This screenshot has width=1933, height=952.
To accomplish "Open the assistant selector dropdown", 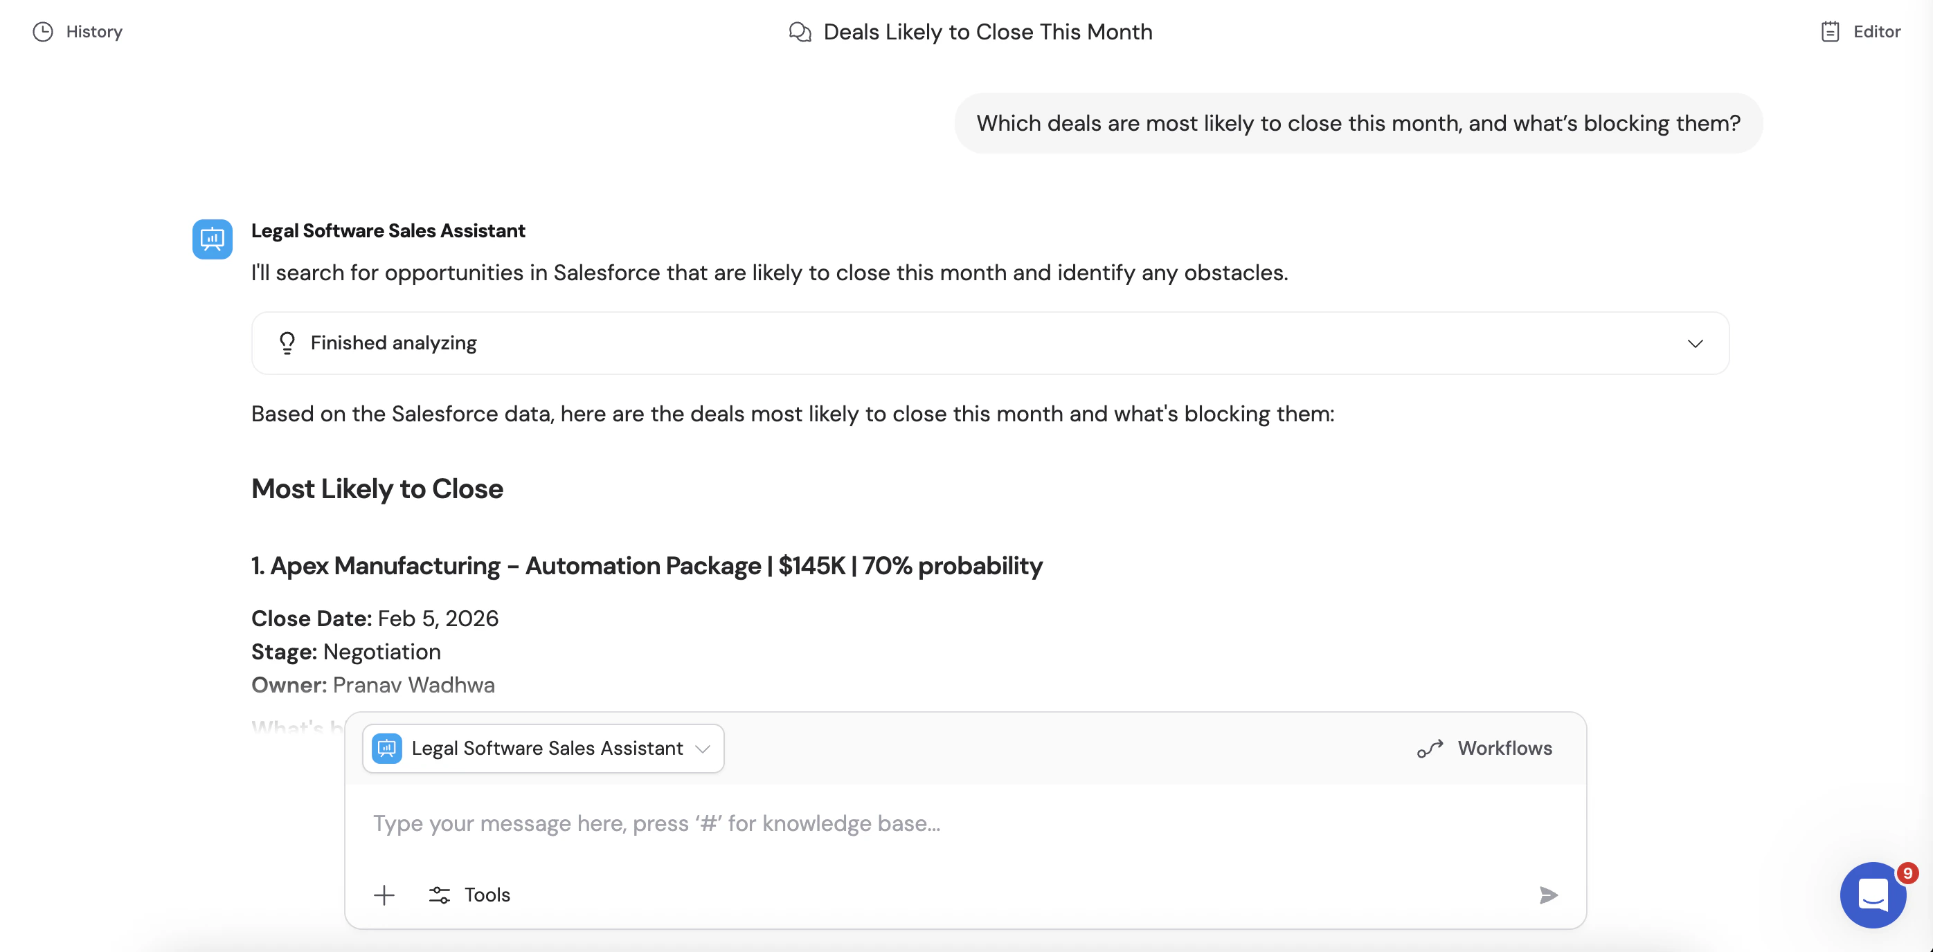I will click(x=703, y=748).
